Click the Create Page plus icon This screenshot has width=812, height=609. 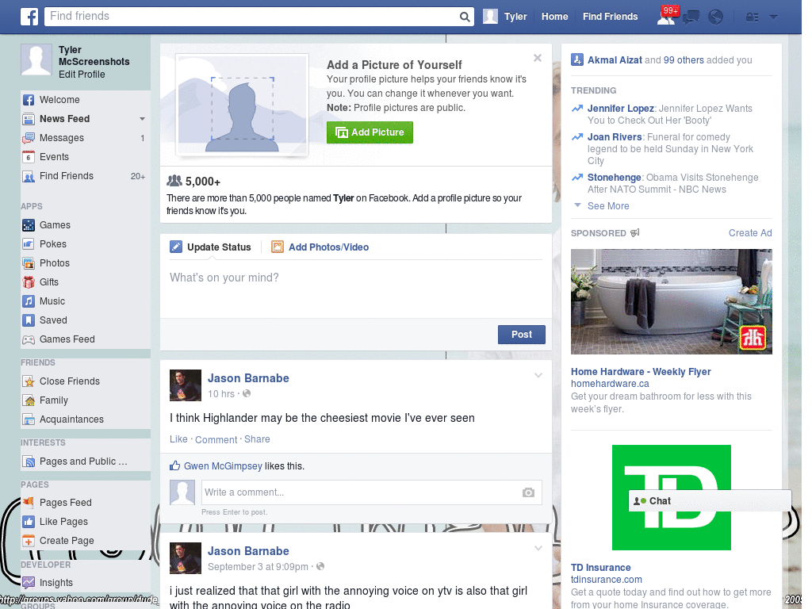29,541
